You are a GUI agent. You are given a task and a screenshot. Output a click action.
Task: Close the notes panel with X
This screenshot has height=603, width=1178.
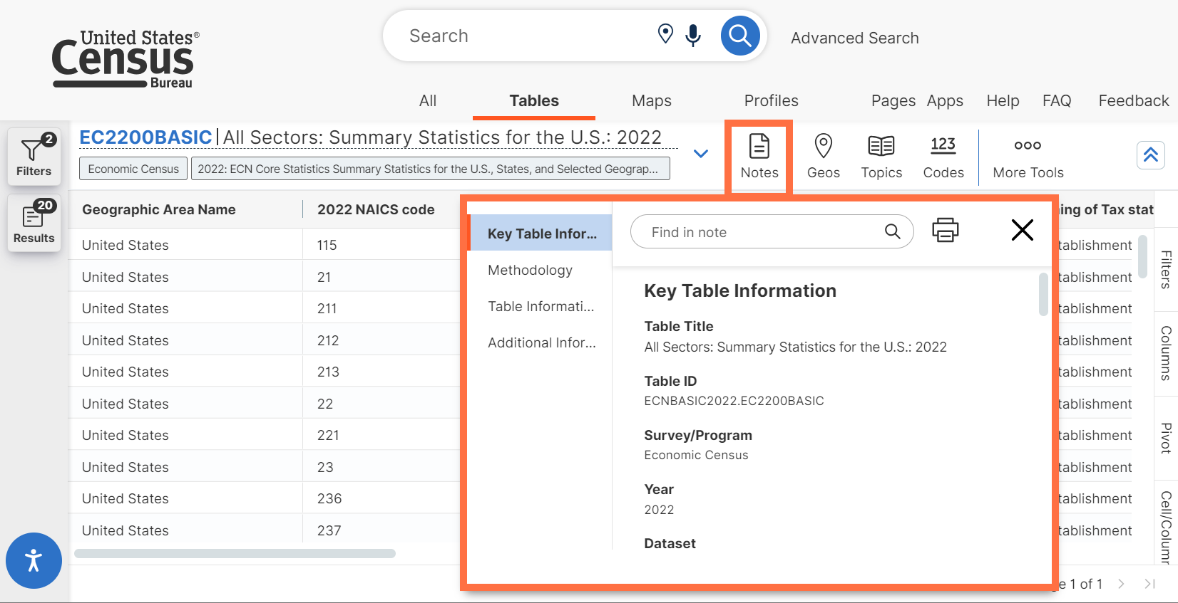coord(1022,230)
